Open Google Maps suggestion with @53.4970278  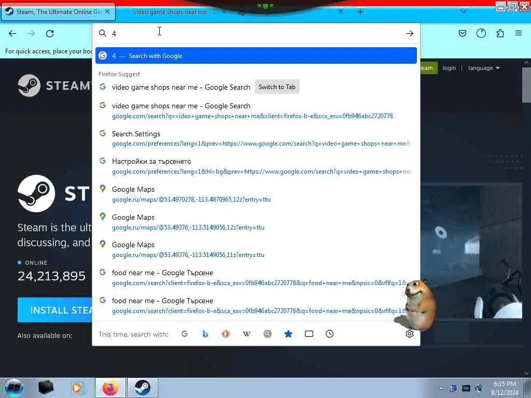point(256,194)
